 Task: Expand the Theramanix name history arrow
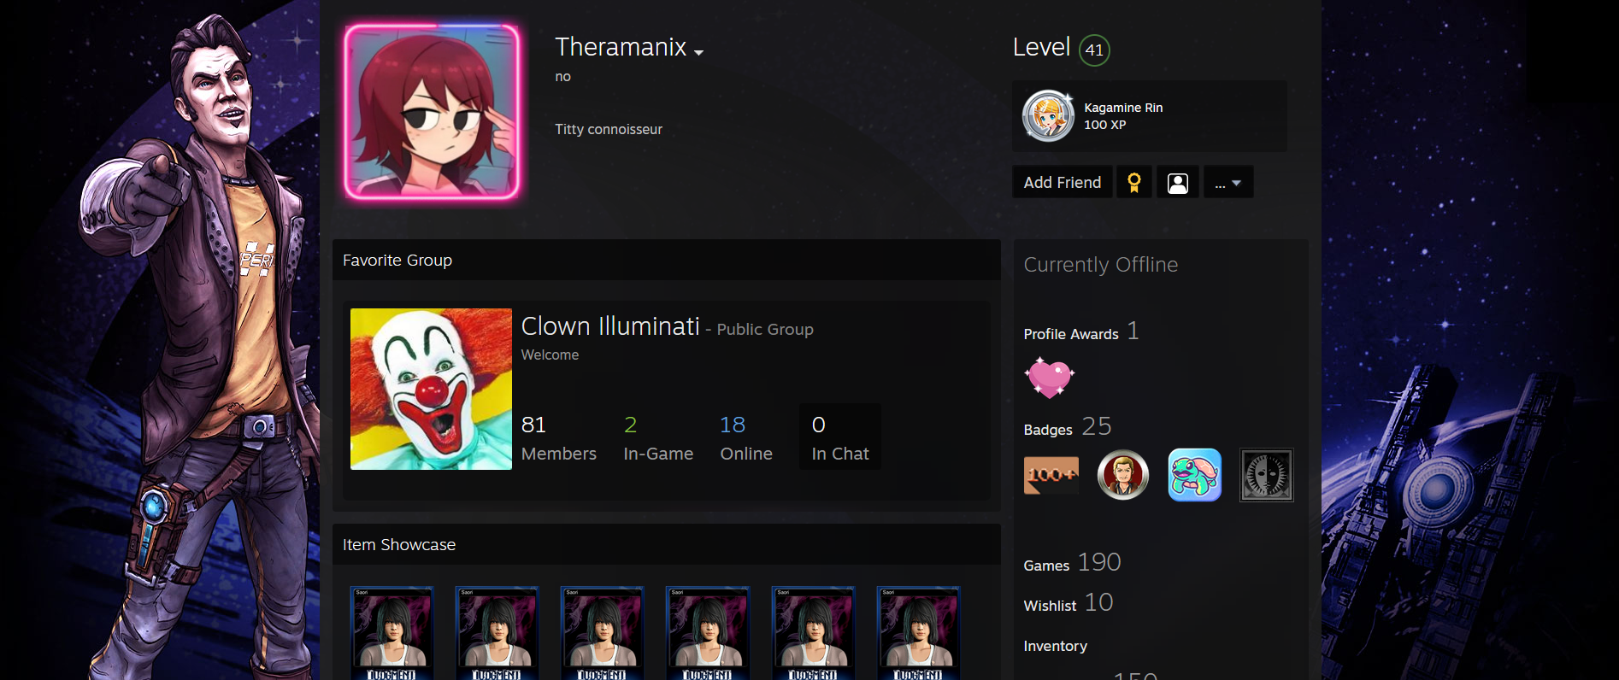click(698, 52)
